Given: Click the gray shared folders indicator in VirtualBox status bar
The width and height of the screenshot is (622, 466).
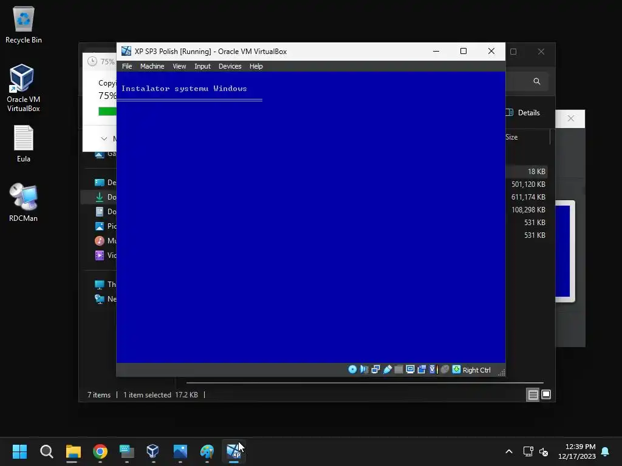Looking at the screenshot, I should (x=398, y=370).
